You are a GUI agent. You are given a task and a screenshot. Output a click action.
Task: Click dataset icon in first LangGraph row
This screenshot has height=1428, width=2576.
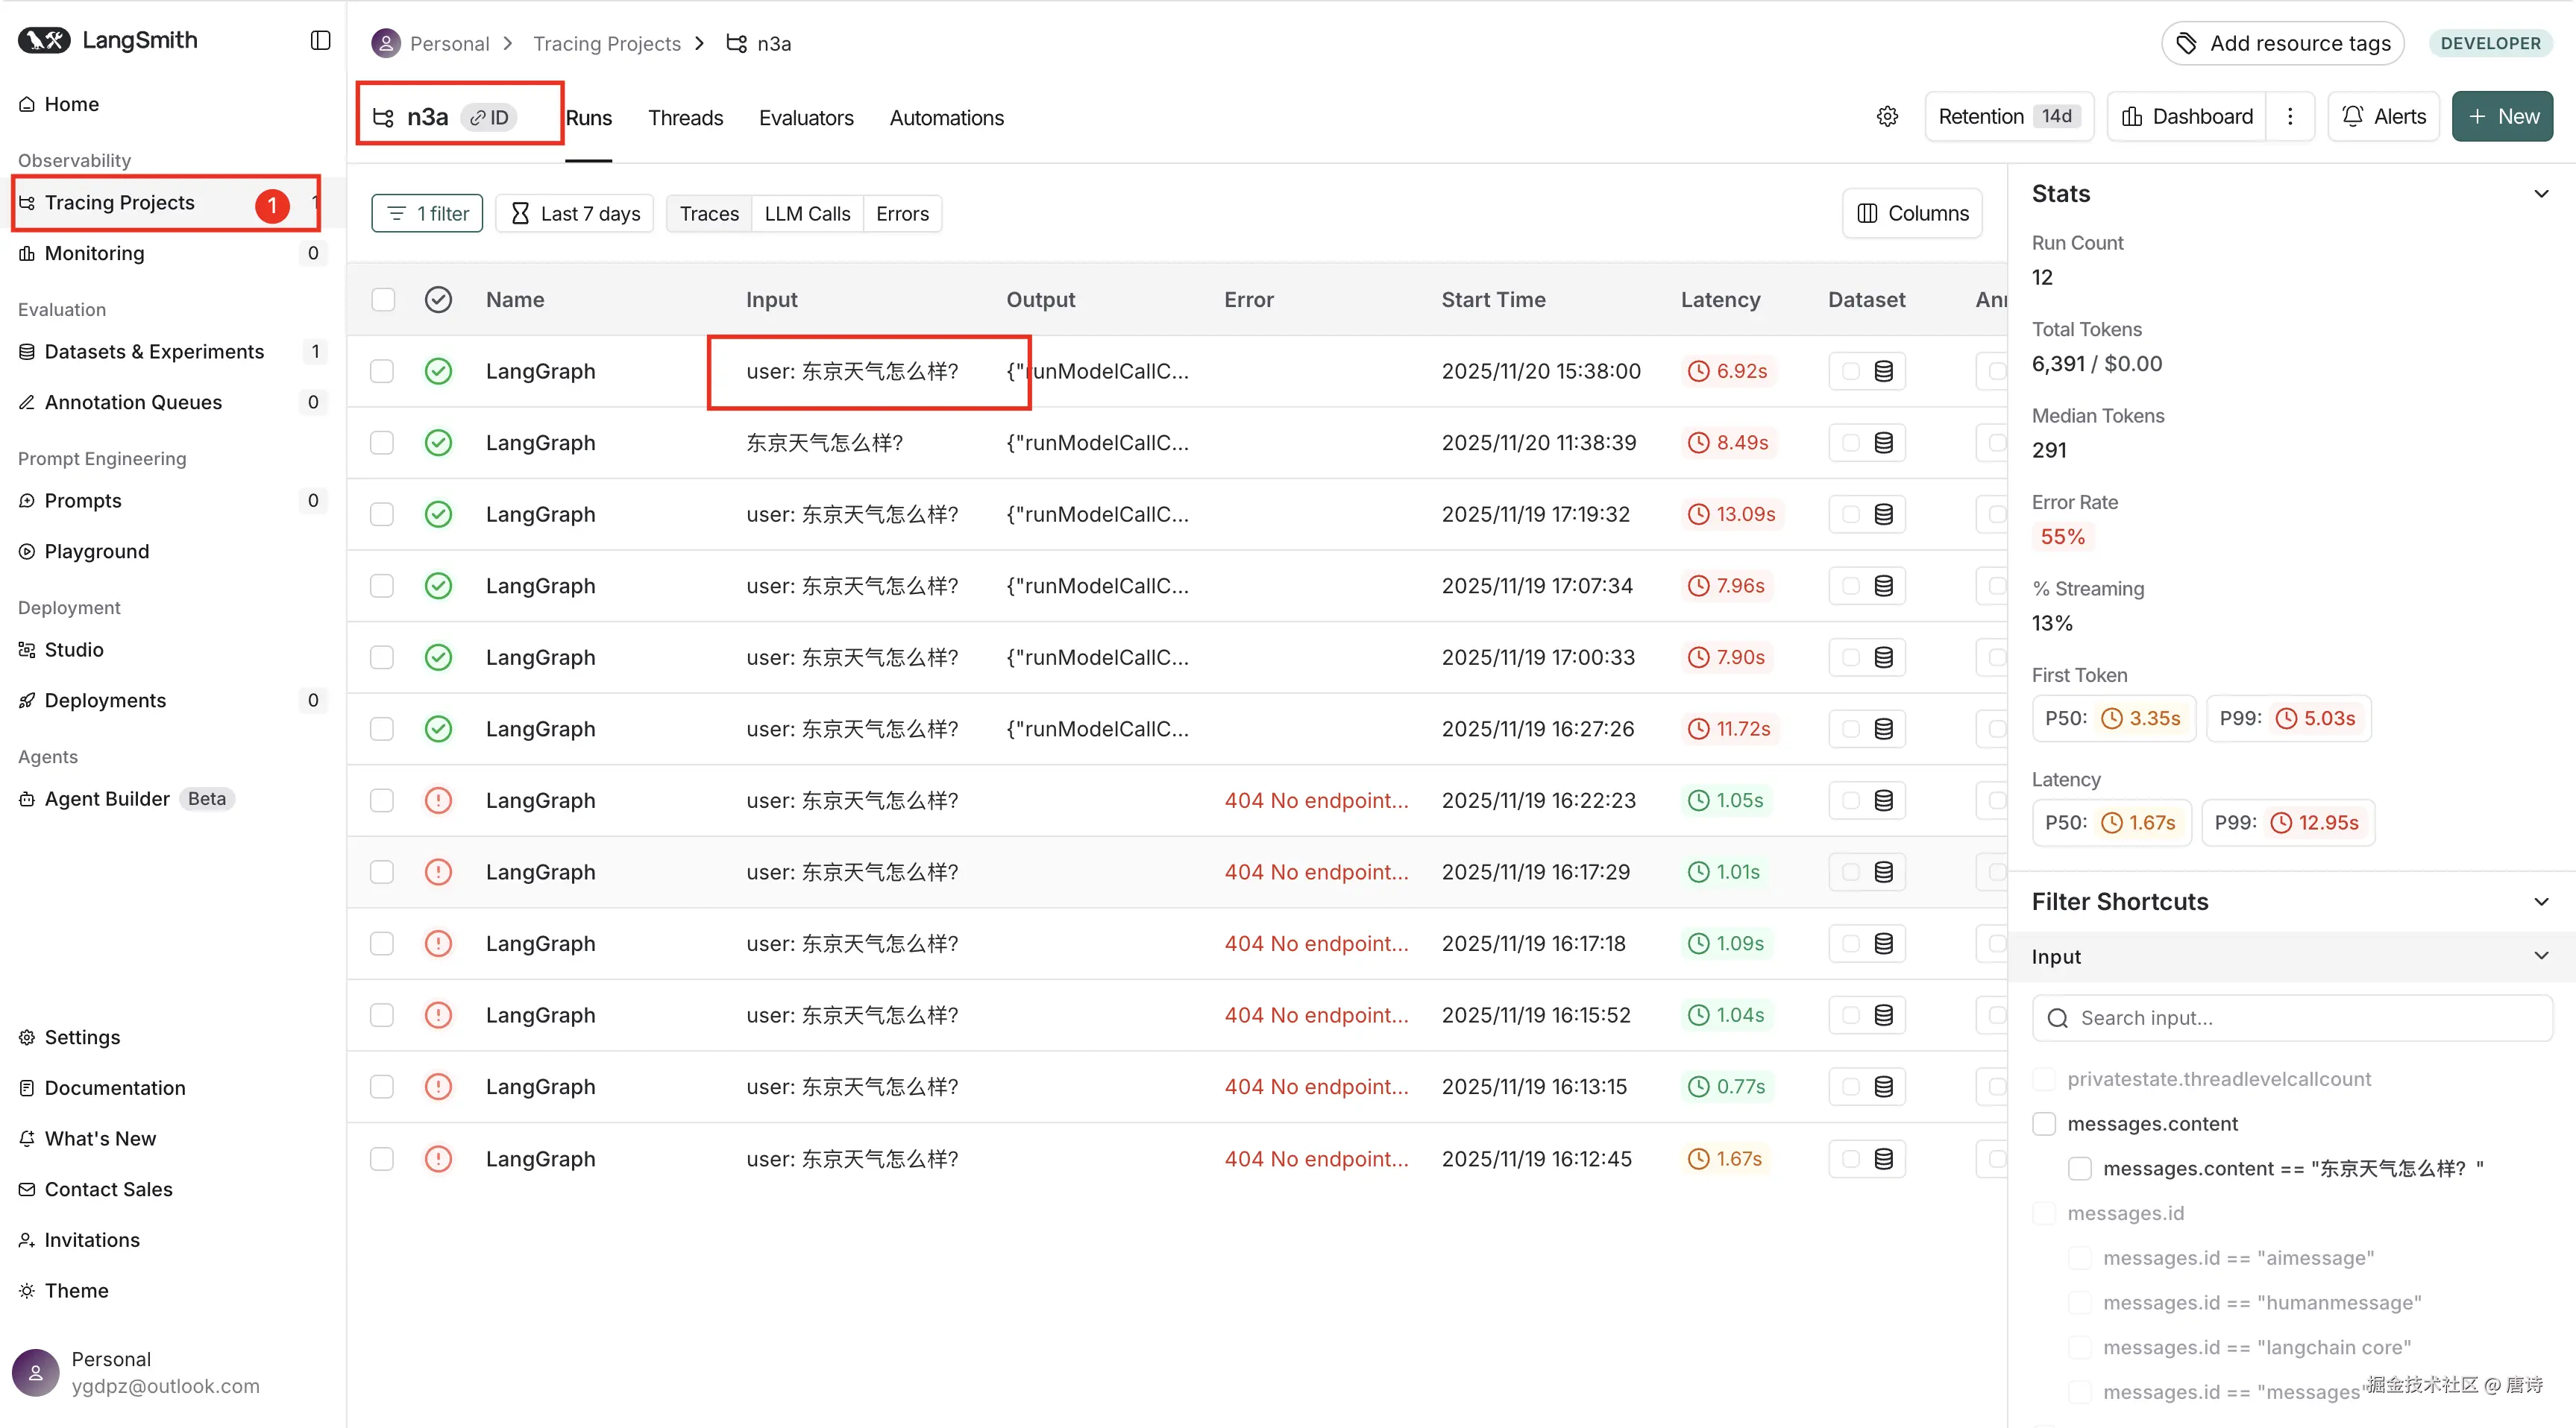1883,370
